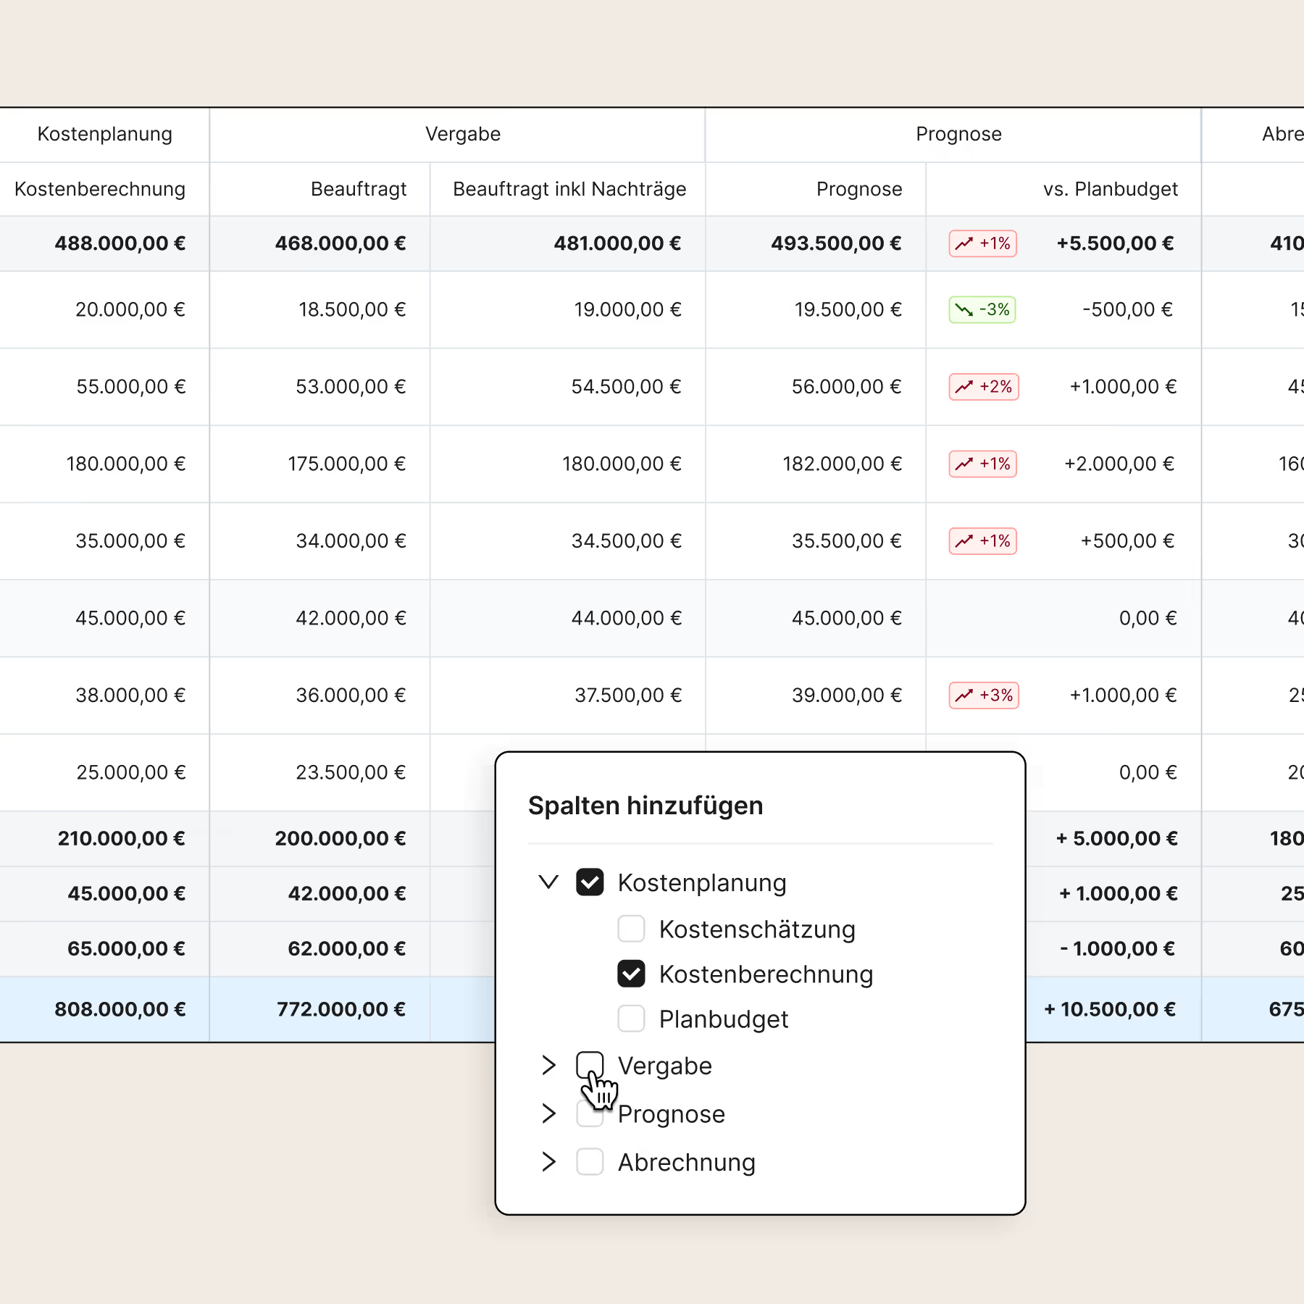Click the vs. Planbudget column header
This screenshot has height=1304, width=1304.
1110,189
